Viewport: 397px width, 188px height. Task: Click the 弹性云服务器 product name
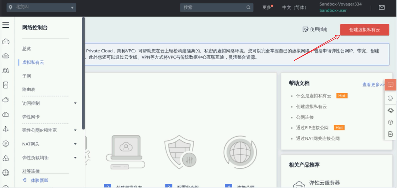[x=324, y=183]
